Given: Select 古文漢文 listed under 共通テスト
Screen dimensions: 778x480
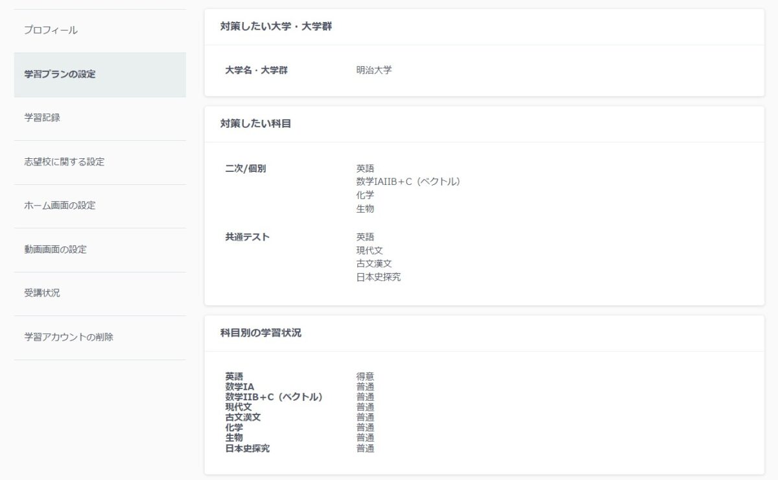Looking at the screenshot, I should point(374,264).
